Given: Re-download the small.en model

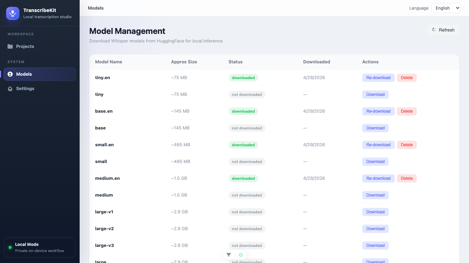Looking at the screenshot, I should click(x=378, y=145).
